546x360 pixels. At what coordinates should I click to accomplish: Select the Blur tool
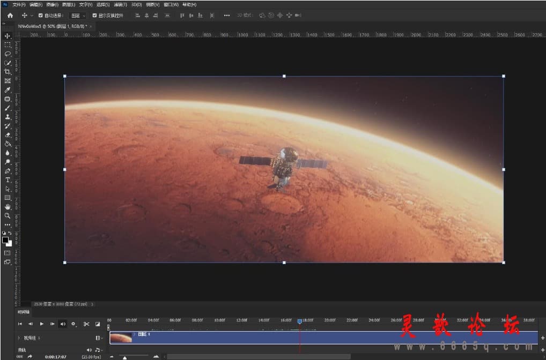click(8, 153)
